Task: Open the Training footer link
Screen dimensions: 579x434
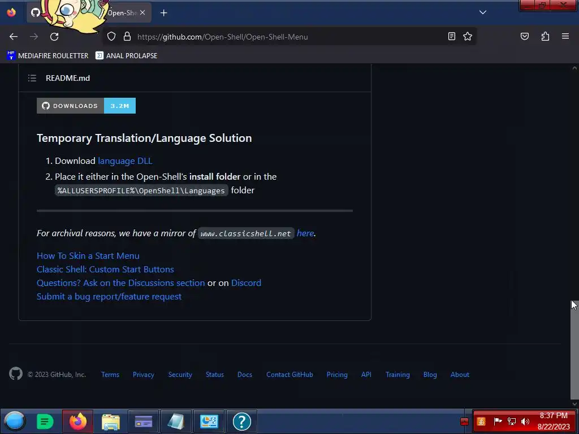Action: click(x=397, y=375)
